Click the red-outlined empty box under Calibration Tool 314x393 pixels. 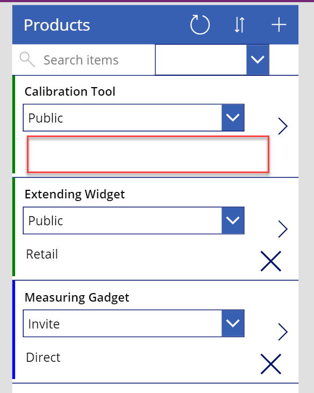point(148,154)
